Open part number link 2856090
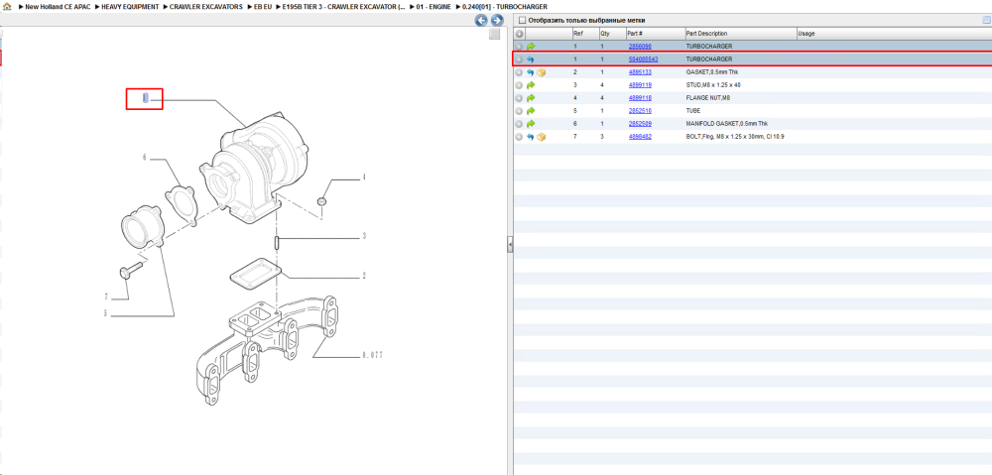 (x=640, y=47)
